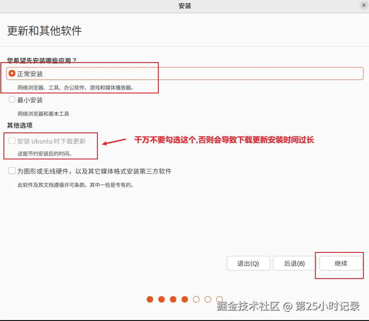
Task: Click the 更新和其他软件 page title
Action: coord(45,31)
